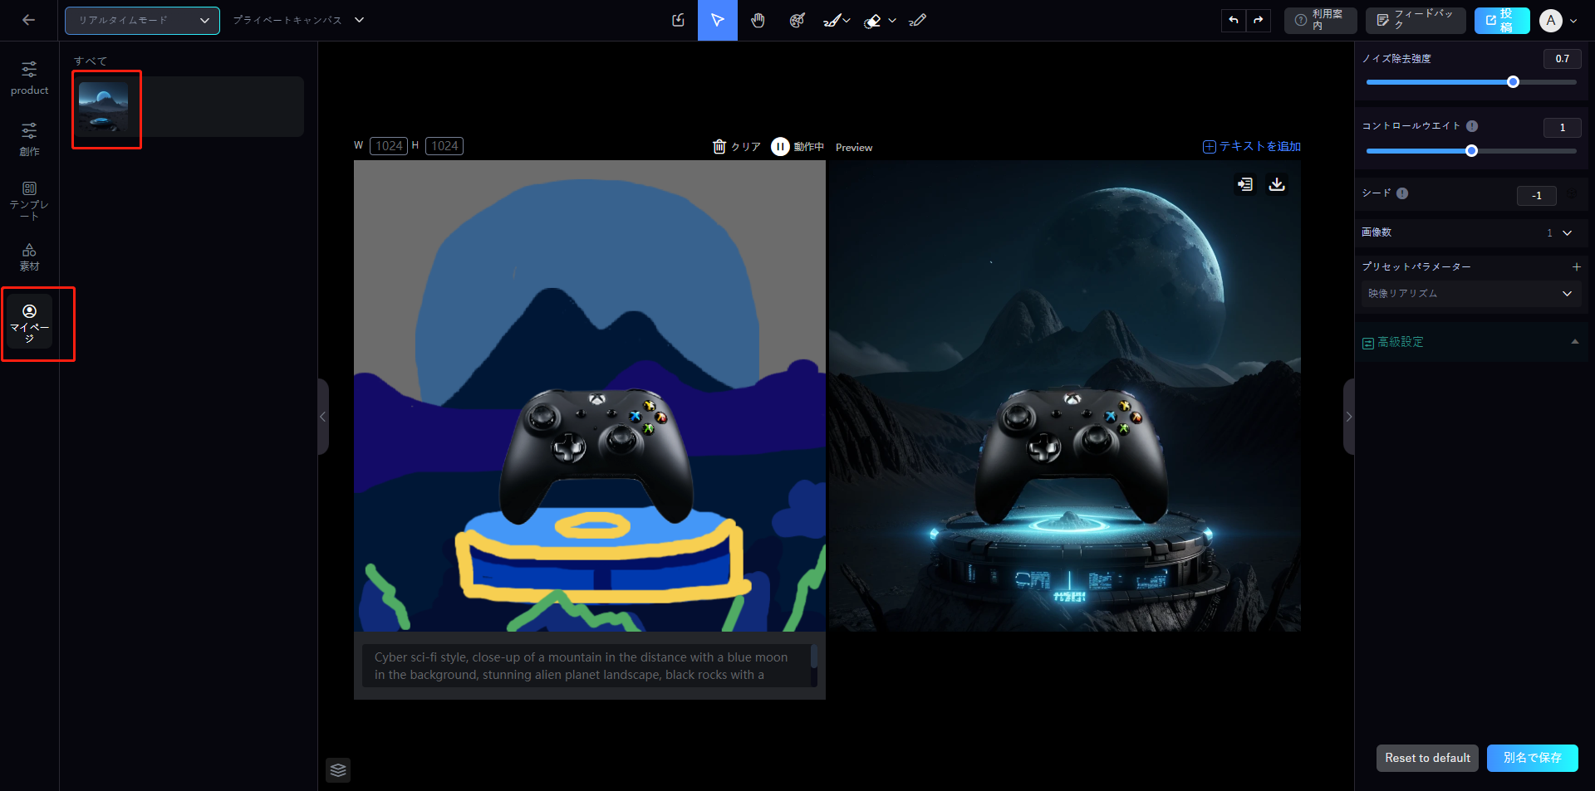Click the redo arrow
The image size is (1595, 791).
[x=1259, y=21]
